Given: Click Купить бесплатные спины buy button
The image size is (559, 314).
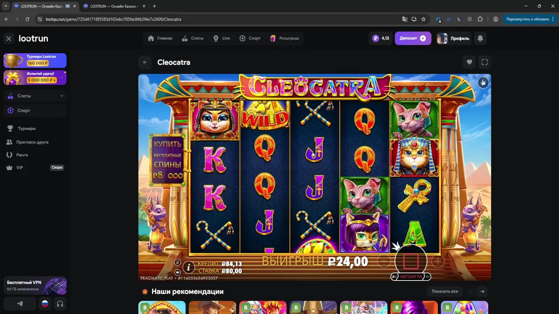Looking at the screenshot, I should 168,160.
